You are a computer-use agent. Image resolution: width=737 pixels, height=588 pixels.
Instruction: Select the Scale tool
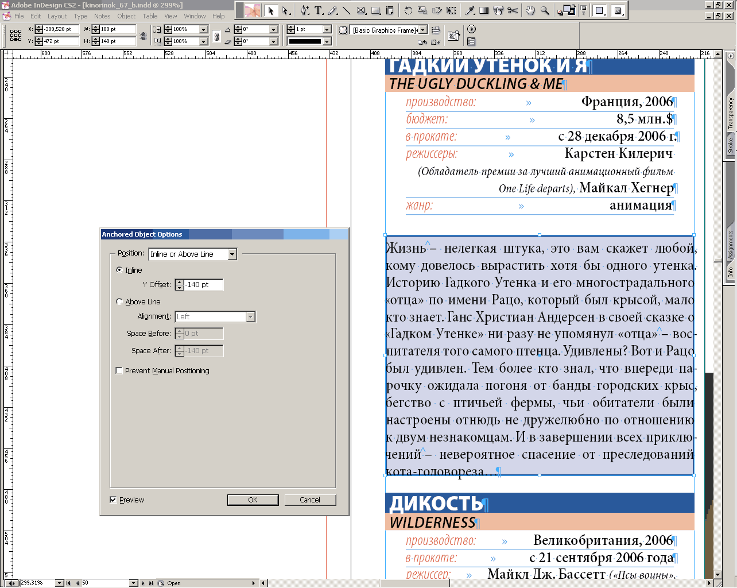click(x=422, y=10)
